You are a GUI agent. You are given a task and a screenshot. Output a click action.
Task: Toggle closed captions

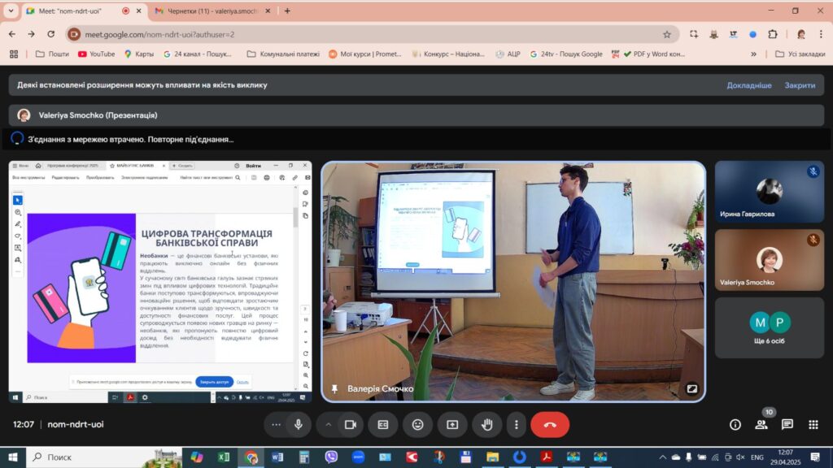(x=383, y=424)
